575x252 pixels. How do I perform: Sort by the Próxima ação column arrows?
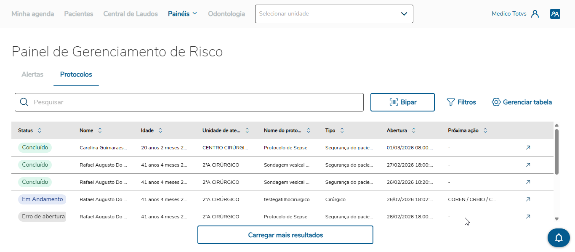pyautogui.click(x=485, y=130)
